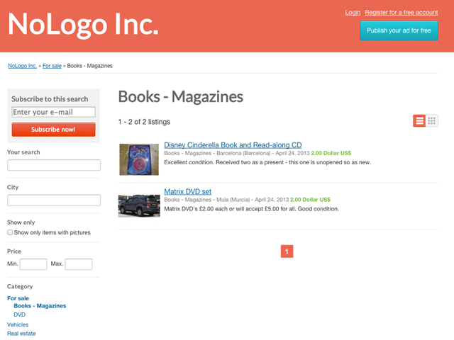
Task: Click the Subscribe now! button
Action: point(53,130)
